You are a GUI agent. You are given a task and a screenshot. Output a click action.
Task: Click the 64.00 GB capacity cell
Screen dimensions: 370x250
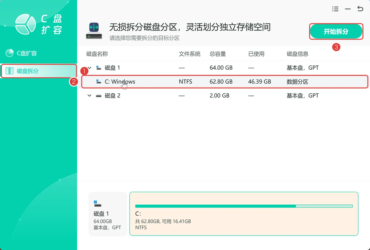tap(221, 68)
